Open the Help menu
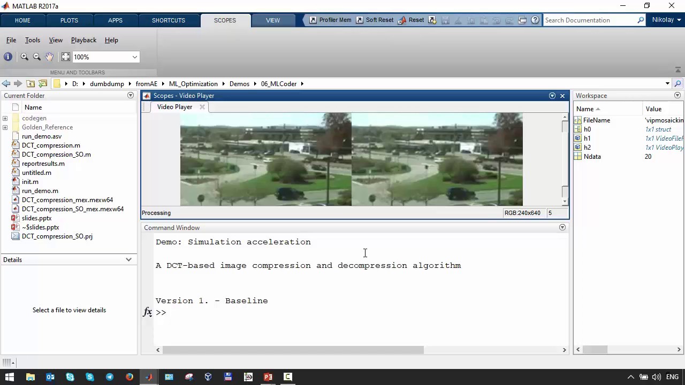 (111, 40)
